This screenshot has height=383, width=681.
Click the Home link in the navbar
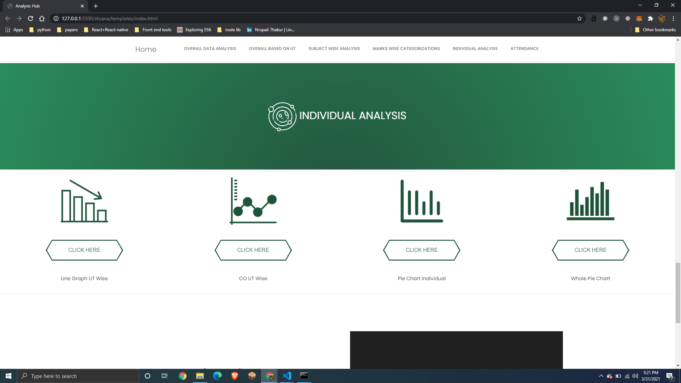(x=145, y=49)
